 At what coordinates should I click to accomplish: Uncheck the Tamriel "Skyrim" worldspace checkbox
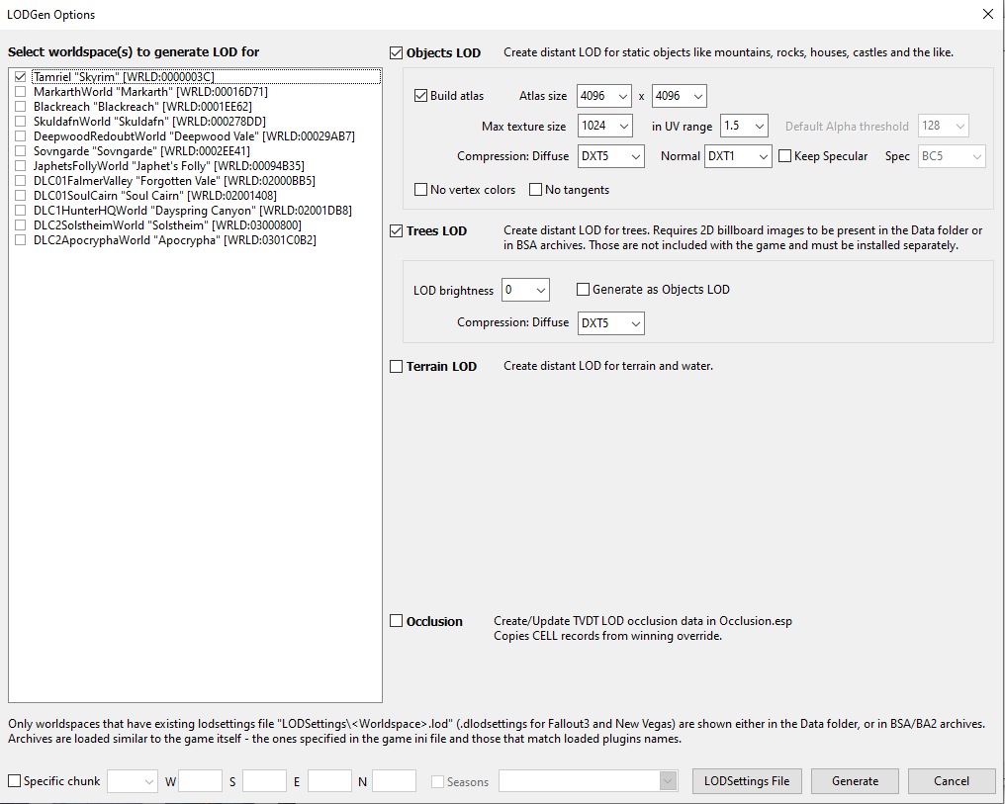(21, 77)
